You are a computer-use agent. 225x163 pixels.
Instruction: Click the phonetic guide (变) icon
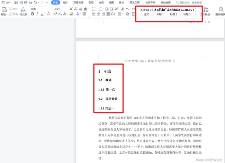point(85,9)
